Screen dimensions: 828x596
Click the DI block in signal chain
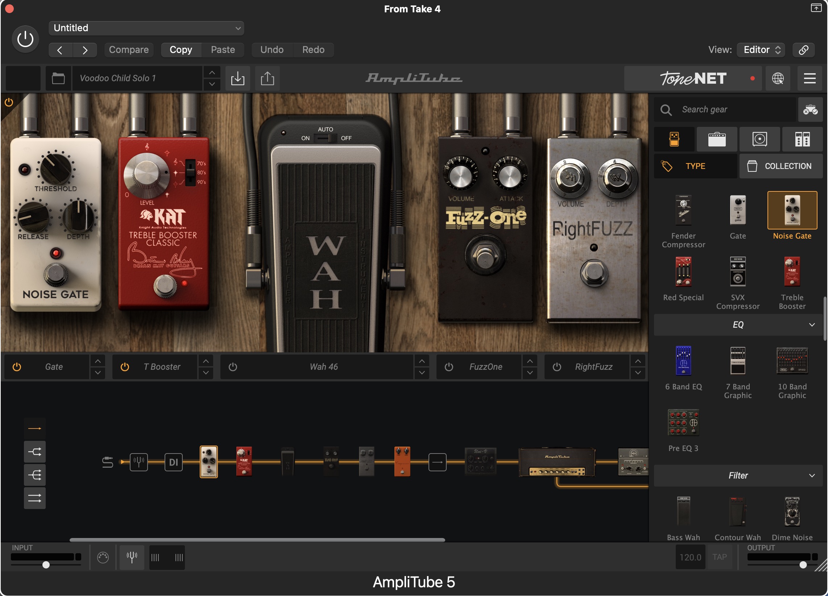pos(173,462)
